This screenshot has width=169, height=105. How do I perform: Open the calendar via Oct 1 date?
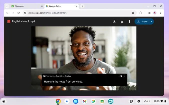coord(147,101)
